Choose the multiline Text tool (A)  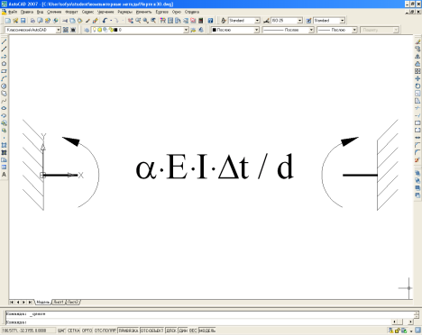point(4,175)
